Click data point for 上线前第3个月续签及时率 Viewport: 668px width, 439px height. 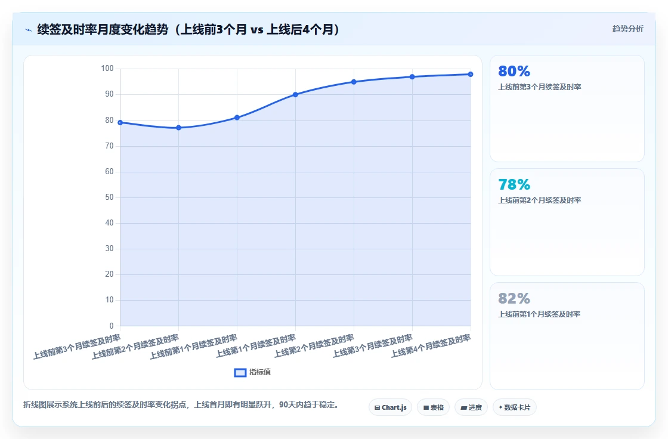(120, 123)
